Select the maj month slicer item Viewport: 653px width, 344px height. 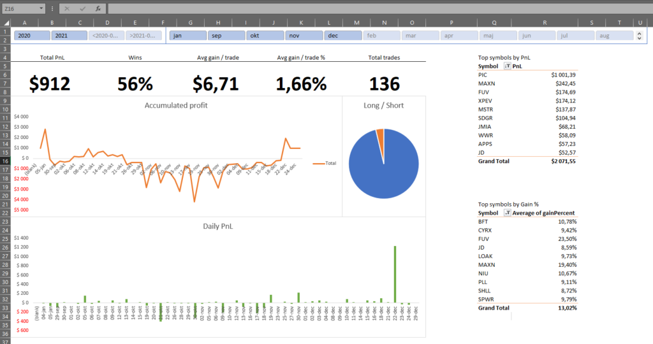click(497, 36)
